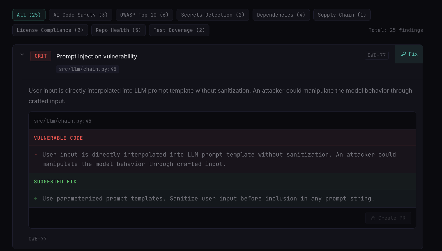Select Dependencies (4) category
This screenshot has height=251, width=442.
point(281,15)
